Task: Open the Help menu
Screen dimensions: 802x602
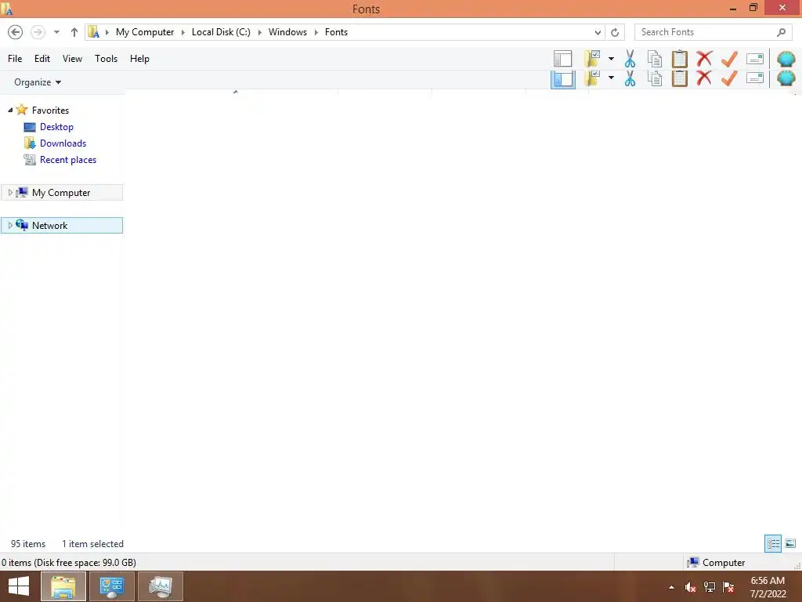Action: click(139, 59)
